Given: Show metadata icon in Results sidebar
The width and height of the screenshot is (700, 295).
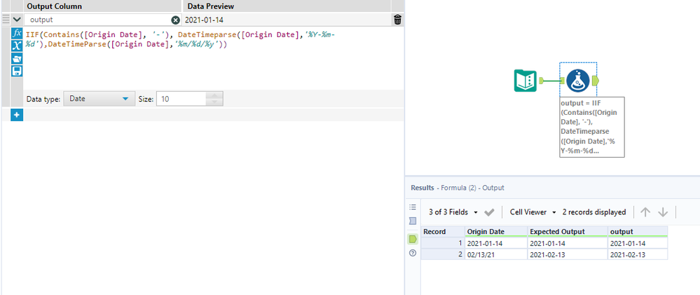Looking at the screenshot, I should coord(413,221).
